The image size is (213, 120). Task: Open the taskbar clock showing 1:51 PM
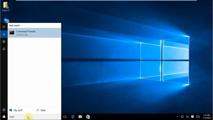coord(206,117)
